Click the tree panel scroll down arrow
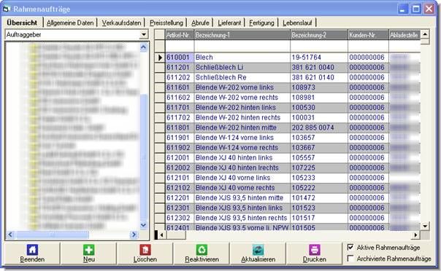 (x=143, y=225)
